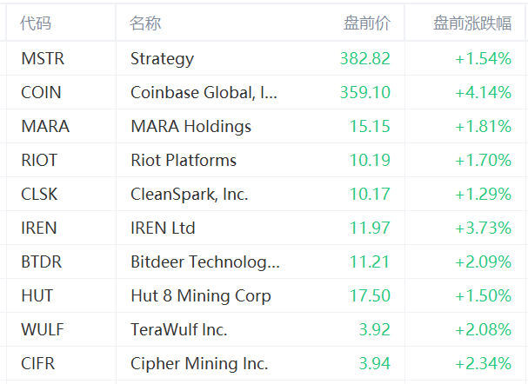This screenshot has width=528, height=384.
Task: Click the 代码 column header
Action: click(36, 23)
